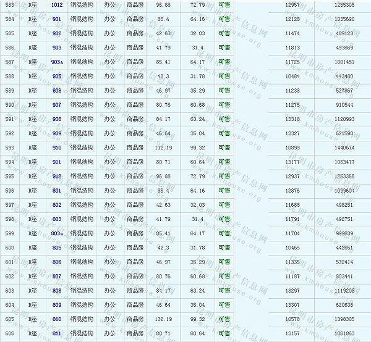Open room 912 link in row 595

pos(57,177)
